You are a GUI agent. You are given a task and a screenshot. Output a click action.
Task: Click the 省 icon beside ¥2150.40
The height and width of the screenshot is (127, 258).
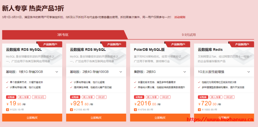[71, 110]
